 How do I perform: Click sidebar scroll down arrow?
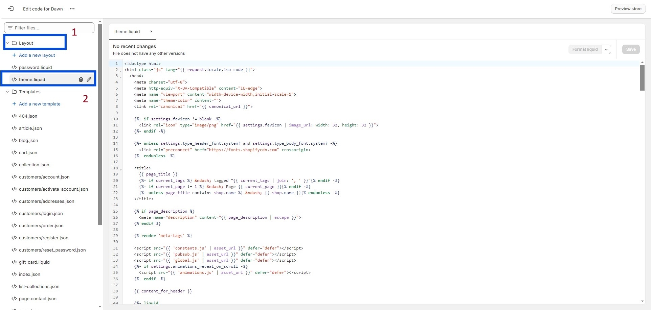point(100,307)
